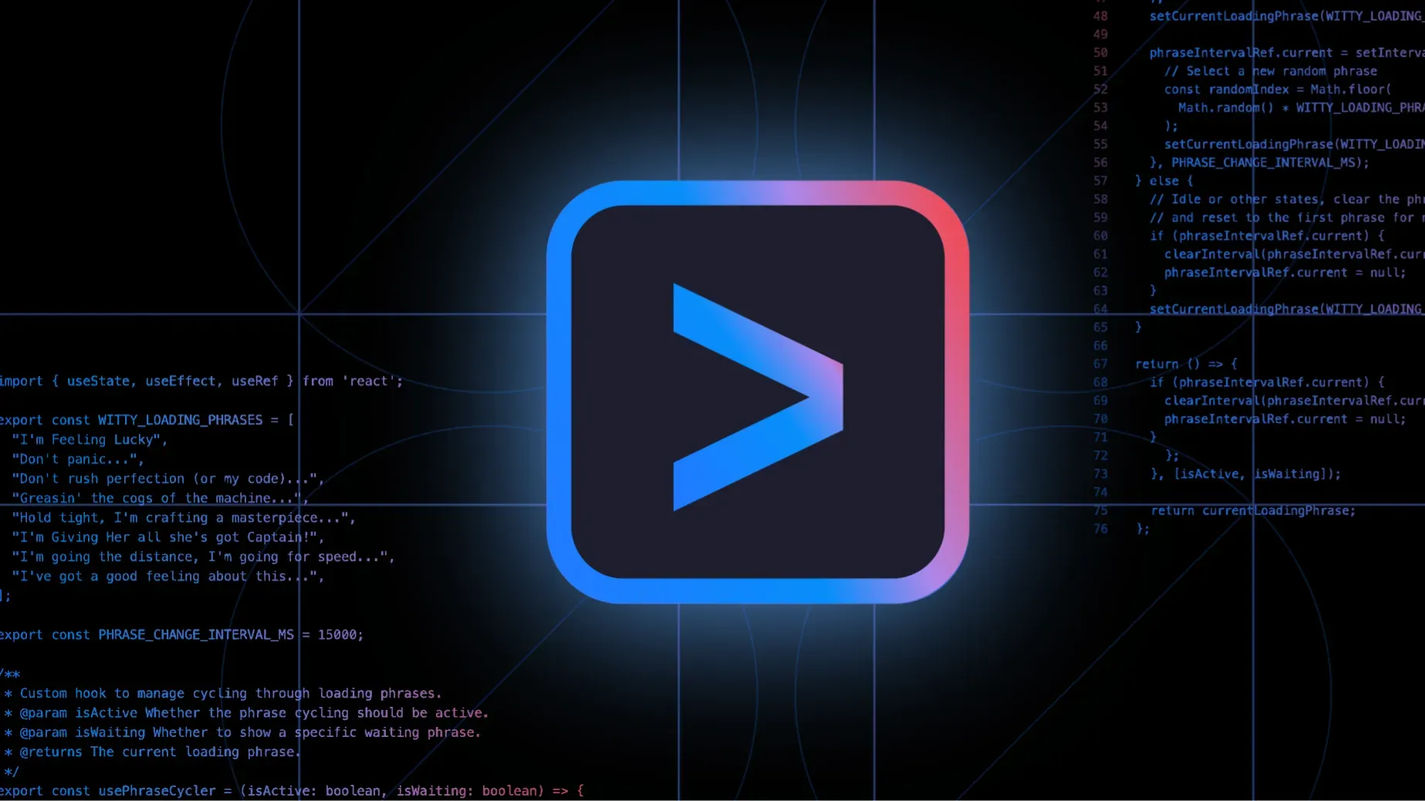Select "Don't rush perfection (or my code)..." line

168,478
